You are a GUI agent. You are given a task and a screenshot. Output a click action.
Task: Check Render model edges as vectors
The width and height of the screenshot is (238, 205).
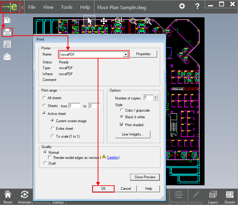50,158
